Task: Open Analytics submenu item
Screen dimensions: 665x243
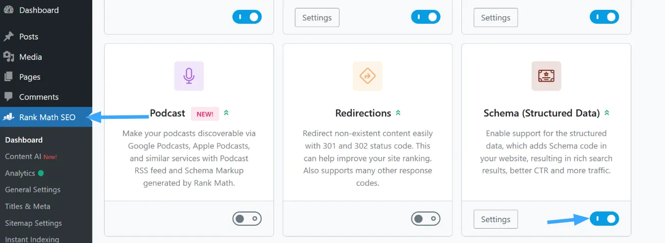Action: click(x=20, y=173)
